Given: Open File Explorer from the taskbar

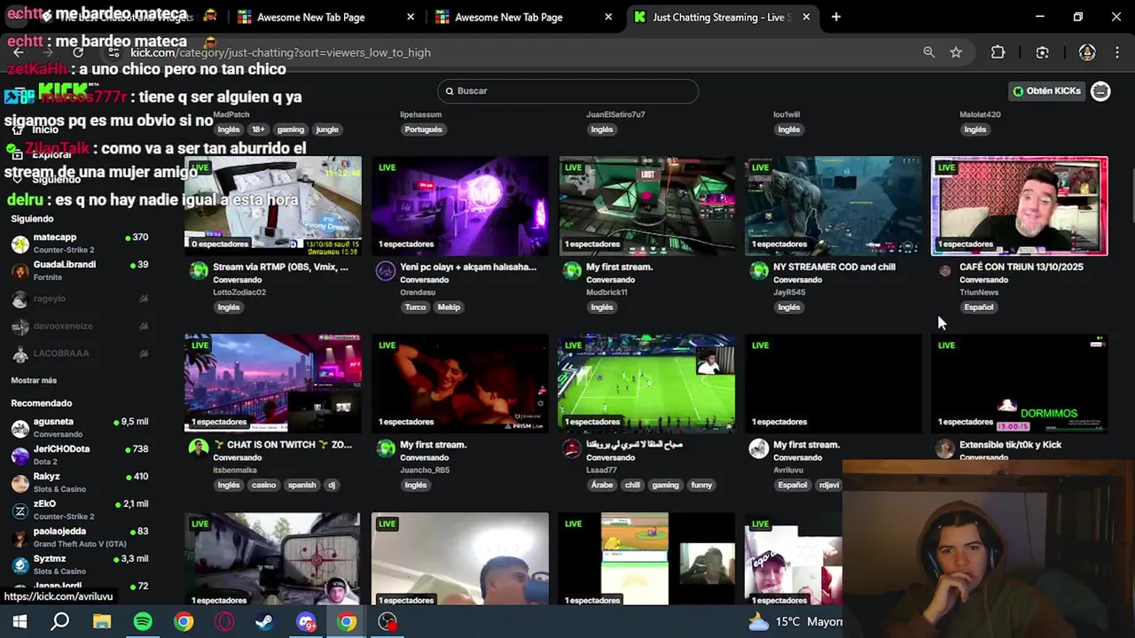Looking at the screenshot, I should 102,622.
